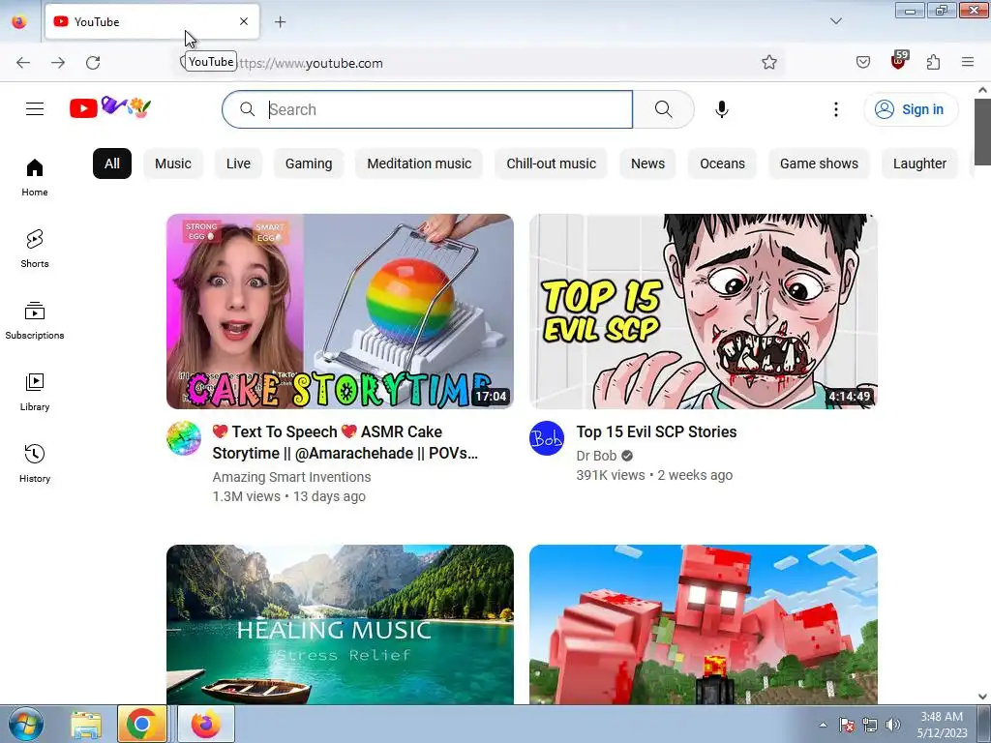The image size is (991, 743).
Task: Close the YouTube tab
Action: coord(244,21)
